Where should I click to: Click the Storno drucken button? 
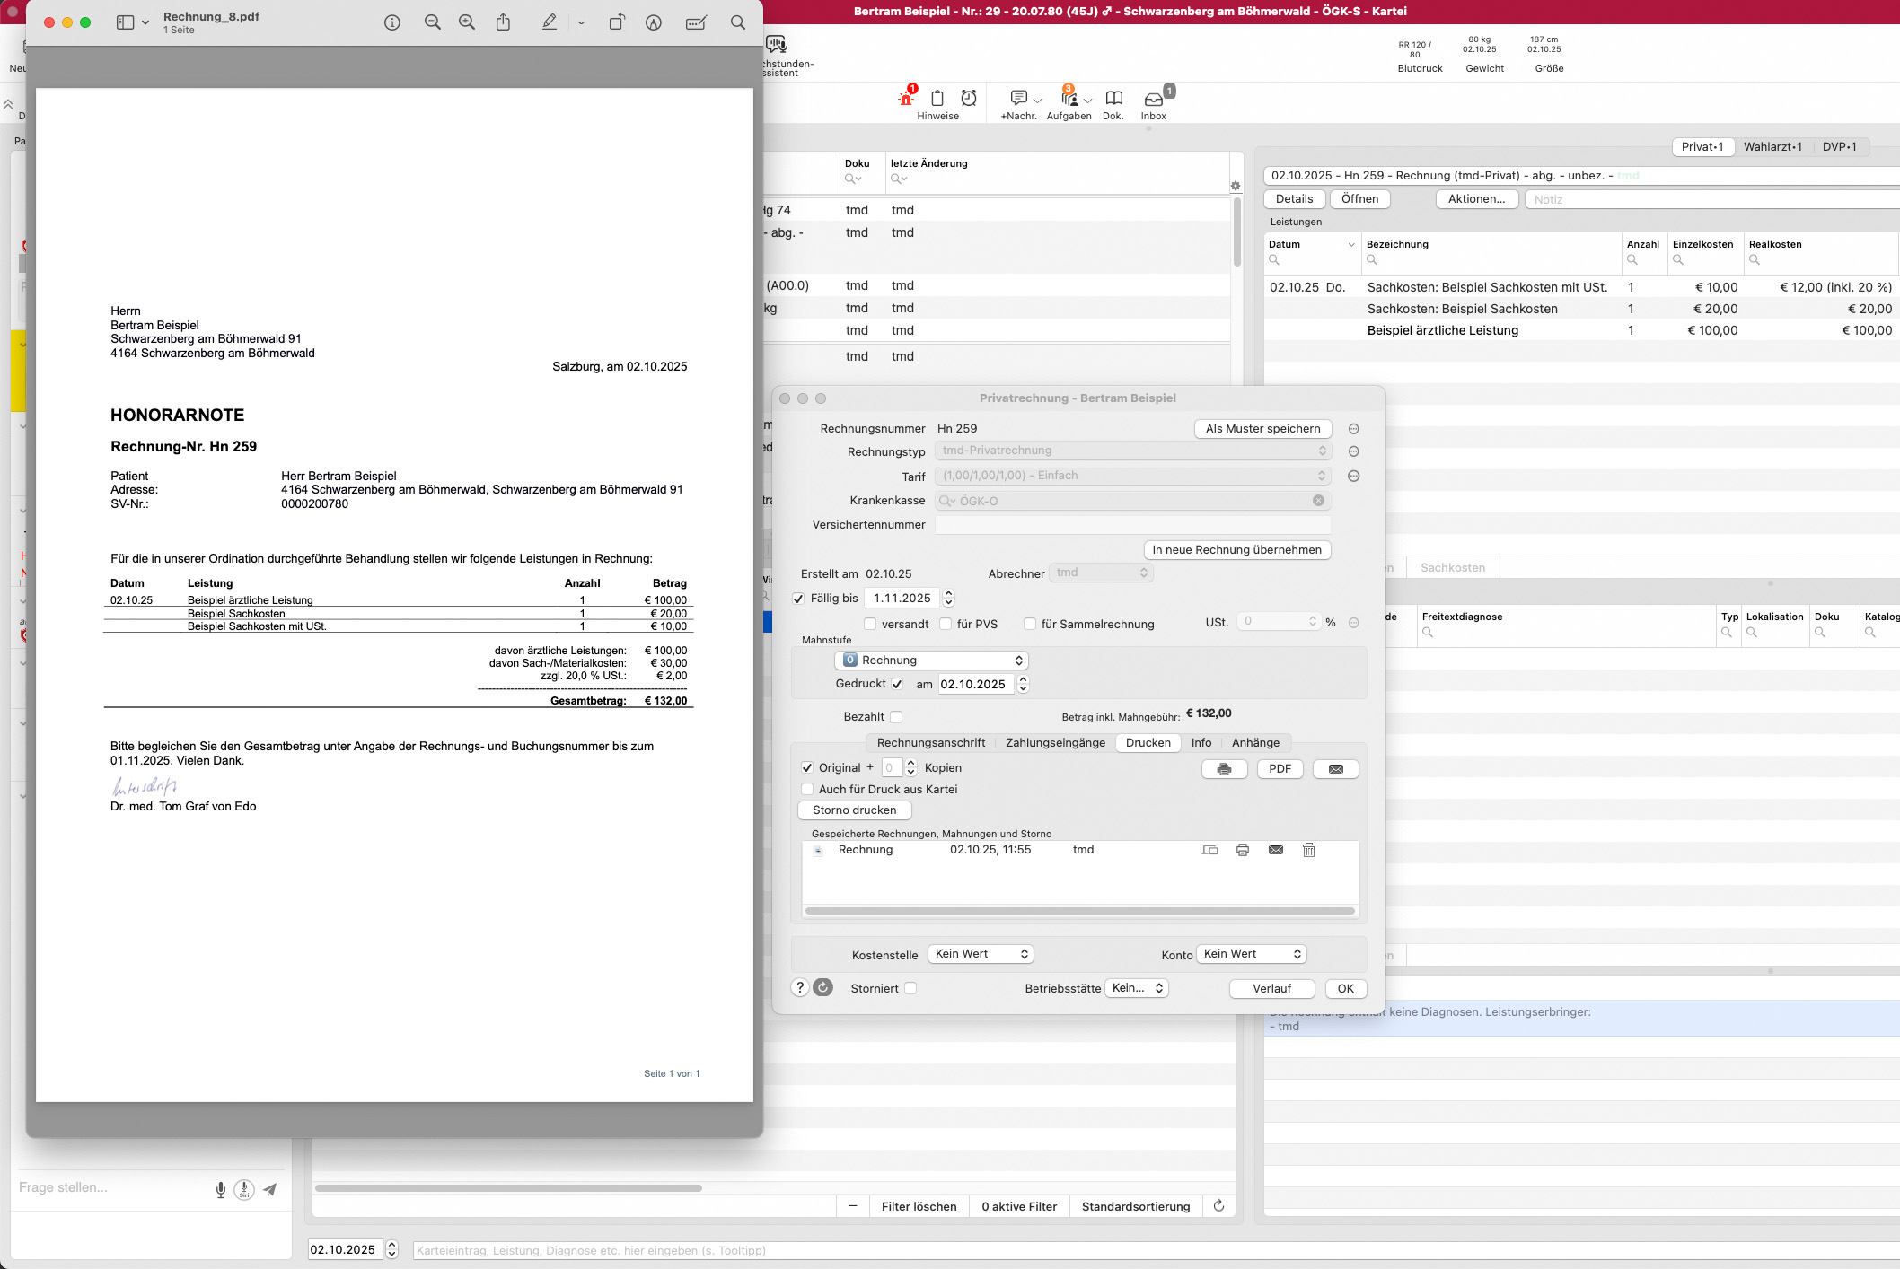click(854, 810)
